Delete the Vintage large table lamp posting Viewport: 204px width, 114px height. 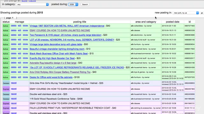(14, 44)
